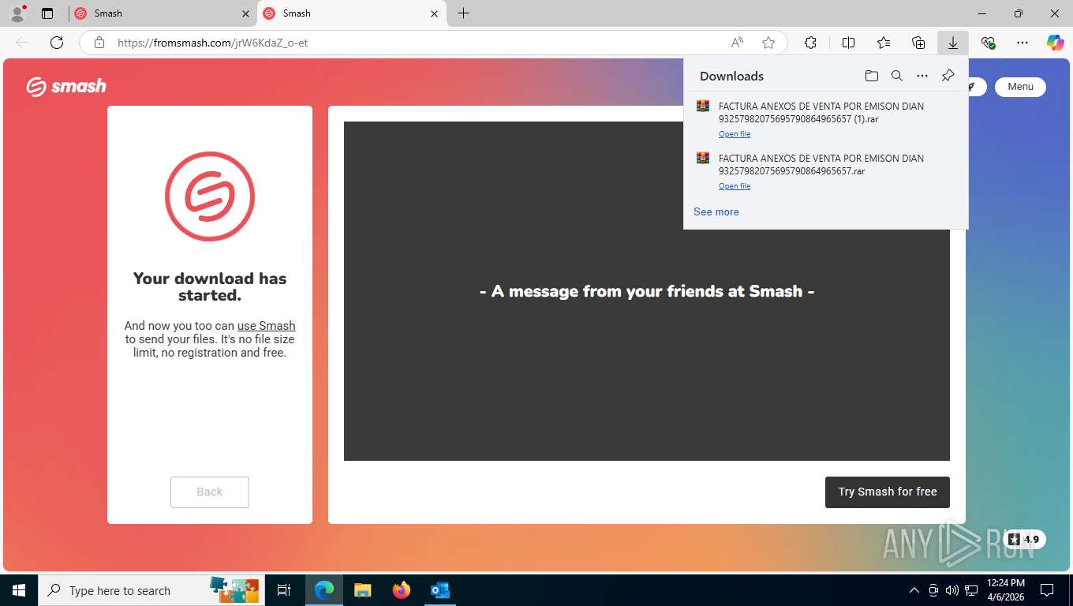Click Try Smash for free button

coord(888,492)
